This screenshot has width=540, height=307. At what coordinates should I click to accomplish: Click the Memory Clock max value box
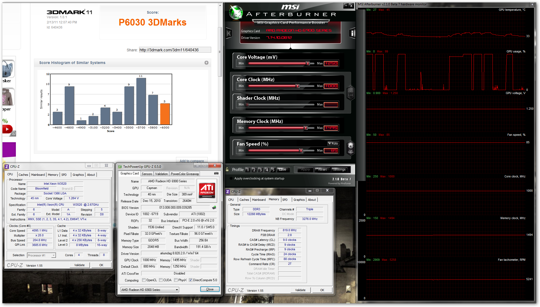331,128
